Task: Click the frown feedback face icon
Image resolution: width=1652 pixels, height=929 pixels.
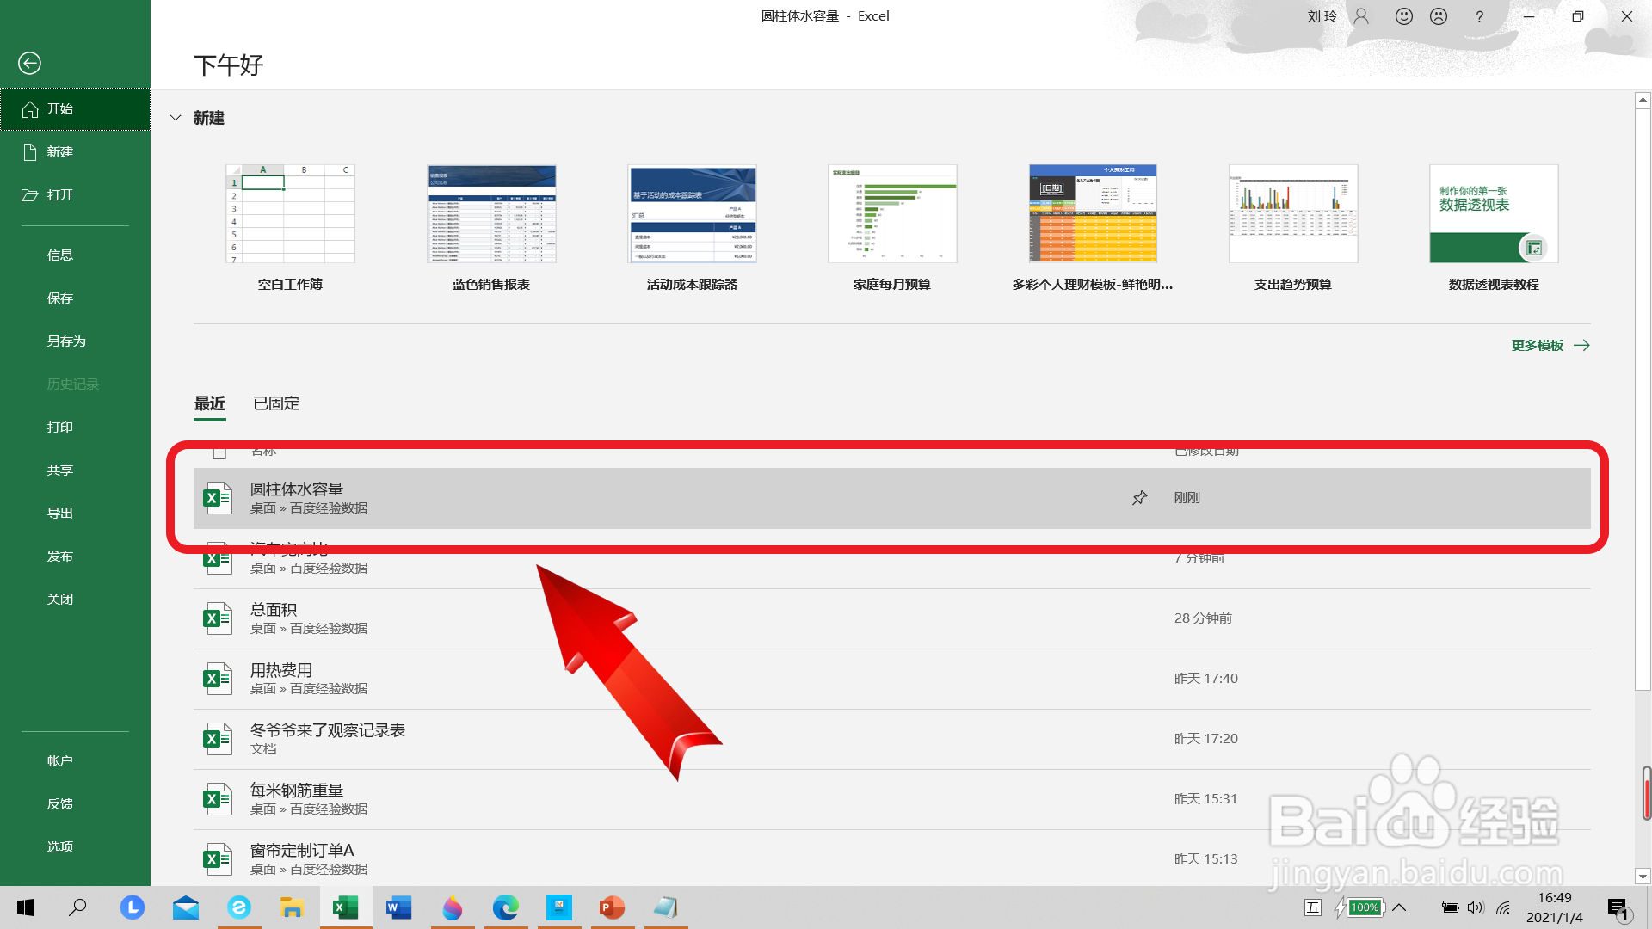Action: (1439, 16)
